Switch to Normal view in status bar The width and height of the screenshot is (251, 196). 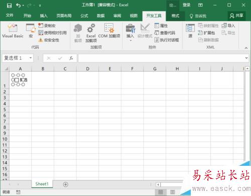coord(161,192)
